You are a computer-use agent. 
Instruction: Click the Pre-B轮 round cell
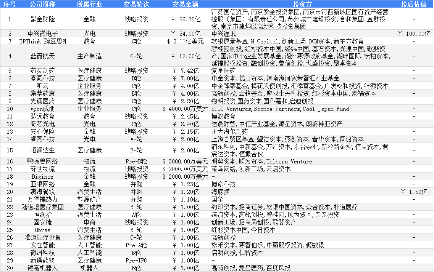[x=136, y=161]
